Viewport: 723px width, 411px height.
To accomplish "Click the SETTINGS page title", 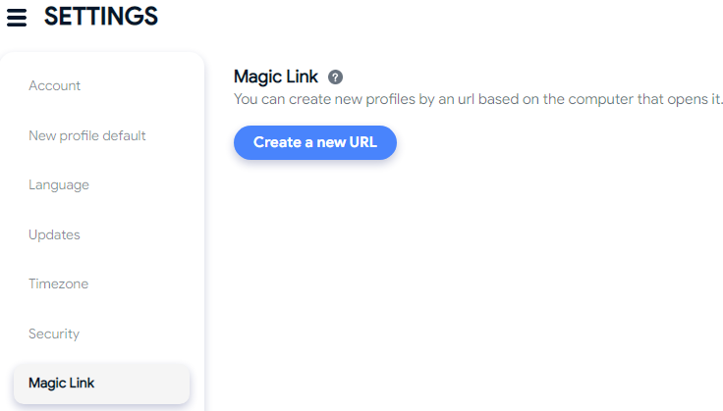I will tap(101, 17).
